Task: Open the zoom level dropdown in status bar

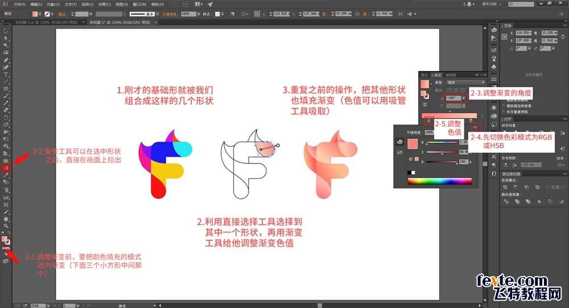Action: pos(48,306)
